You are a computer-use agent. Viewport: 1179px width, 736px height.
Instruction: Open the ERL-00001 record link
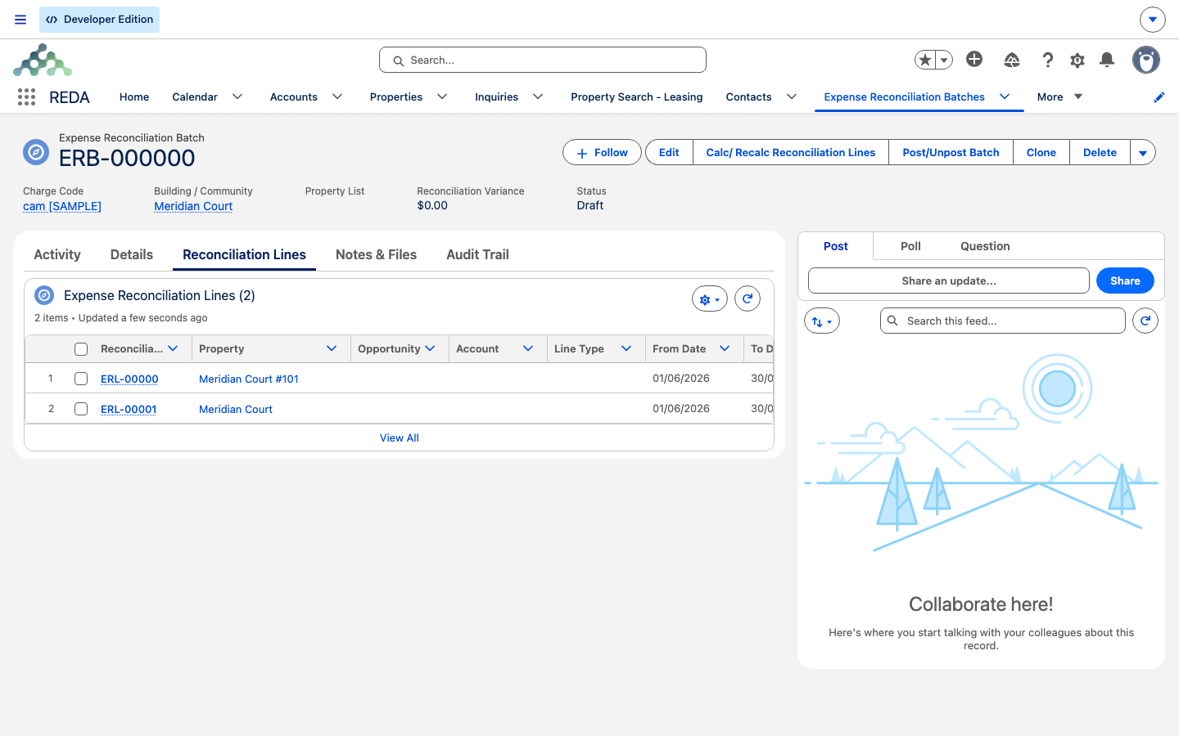click(x=129, y=409)
